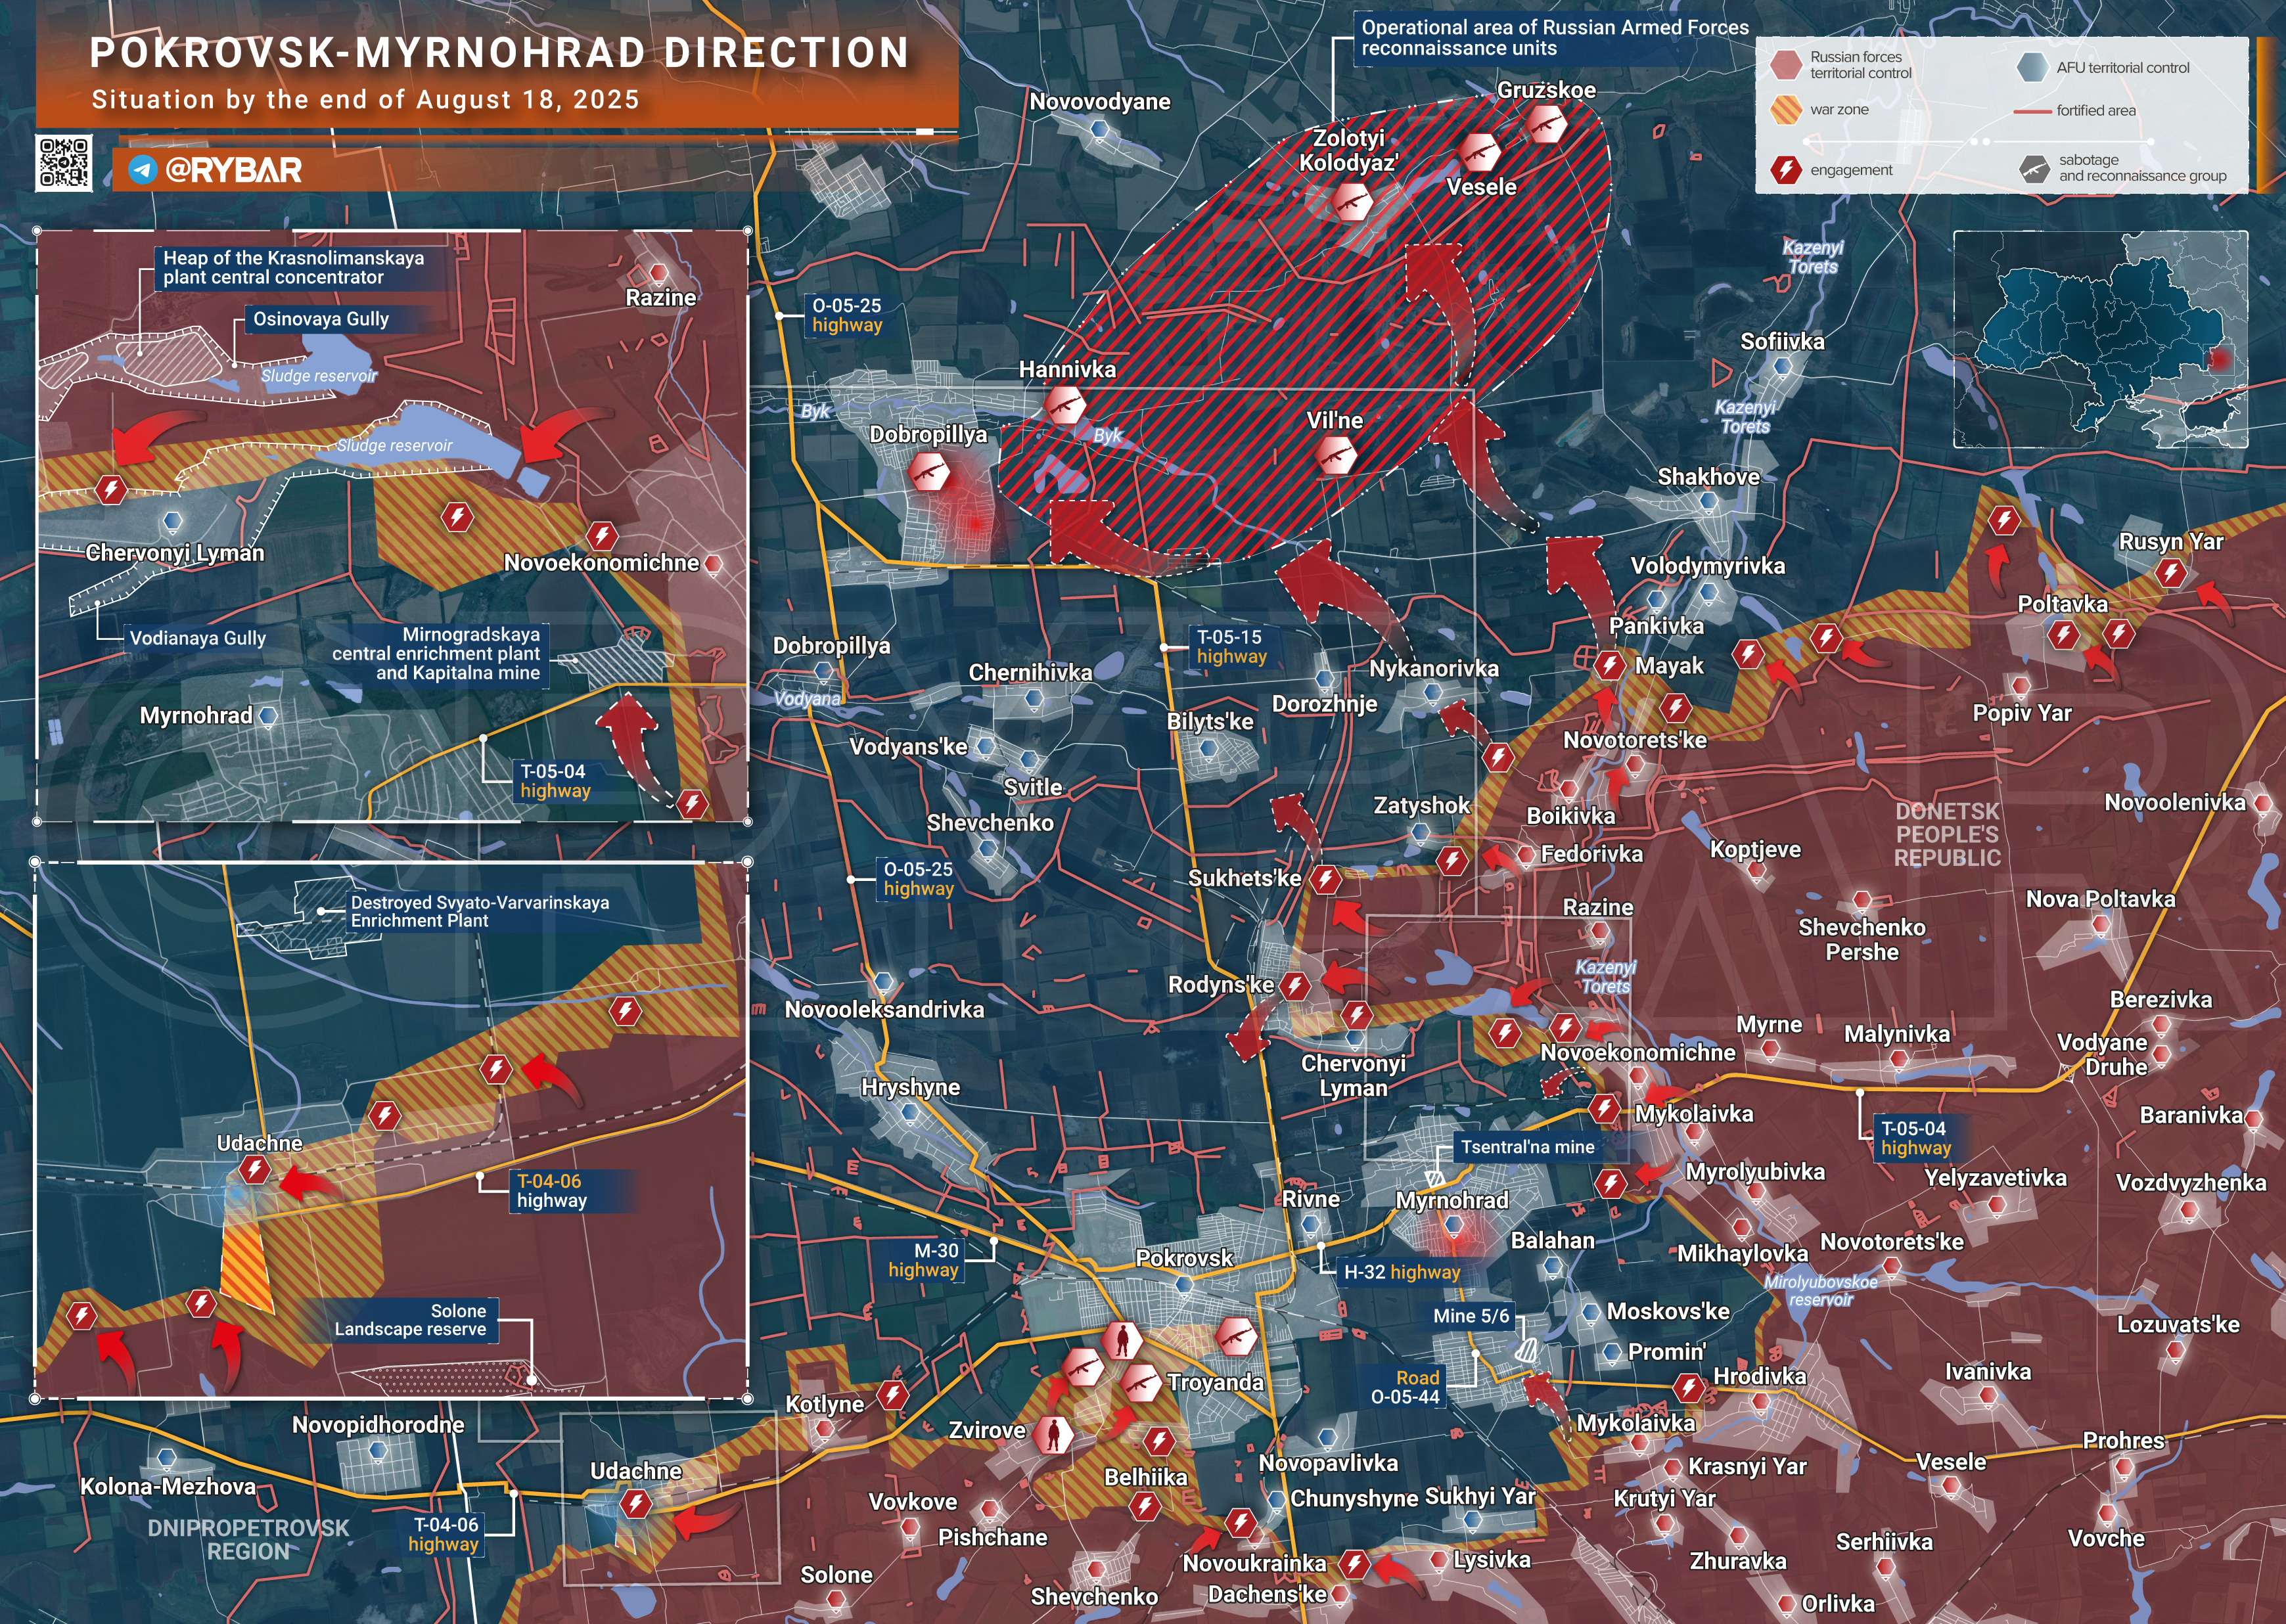Click the Destroyed Svyato-Varvarinskaya Enrichment Plant label
Viewport: 2286px width, 1624px height.
point(479,911)
